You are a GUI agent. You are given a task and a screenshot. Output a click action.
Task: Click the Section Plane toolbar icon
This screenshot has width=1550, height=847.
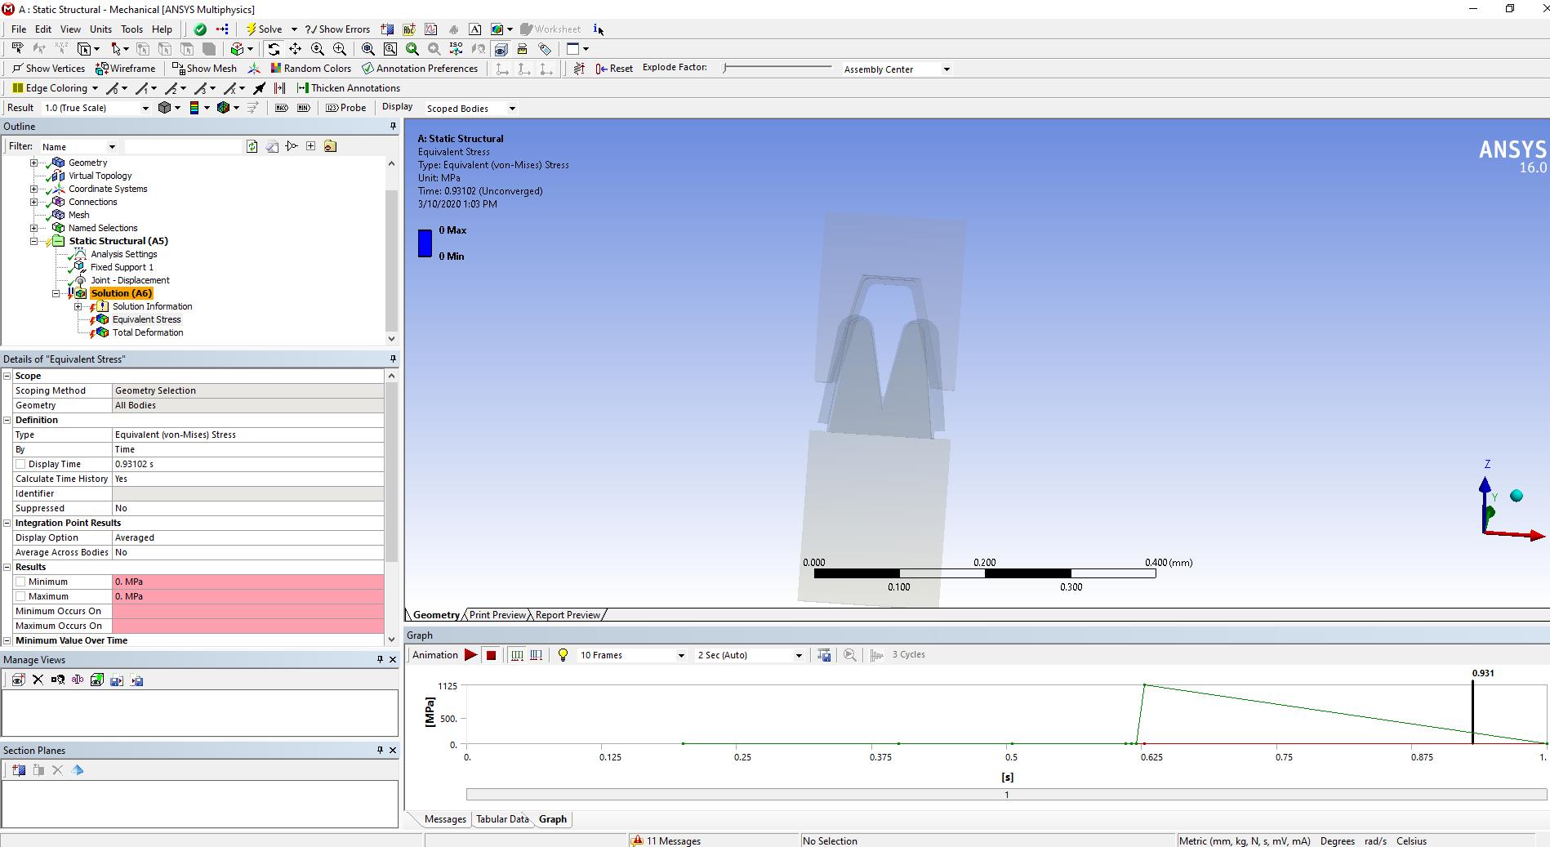tap(387, 29)
